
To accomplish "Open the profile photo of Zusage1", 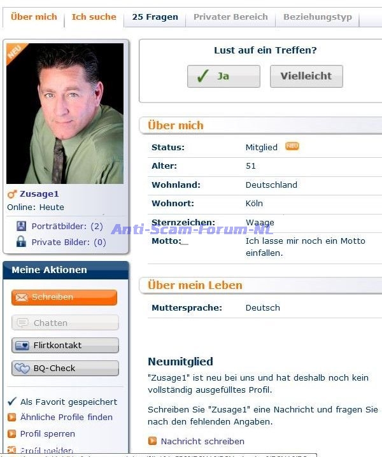I will point(65,113).
